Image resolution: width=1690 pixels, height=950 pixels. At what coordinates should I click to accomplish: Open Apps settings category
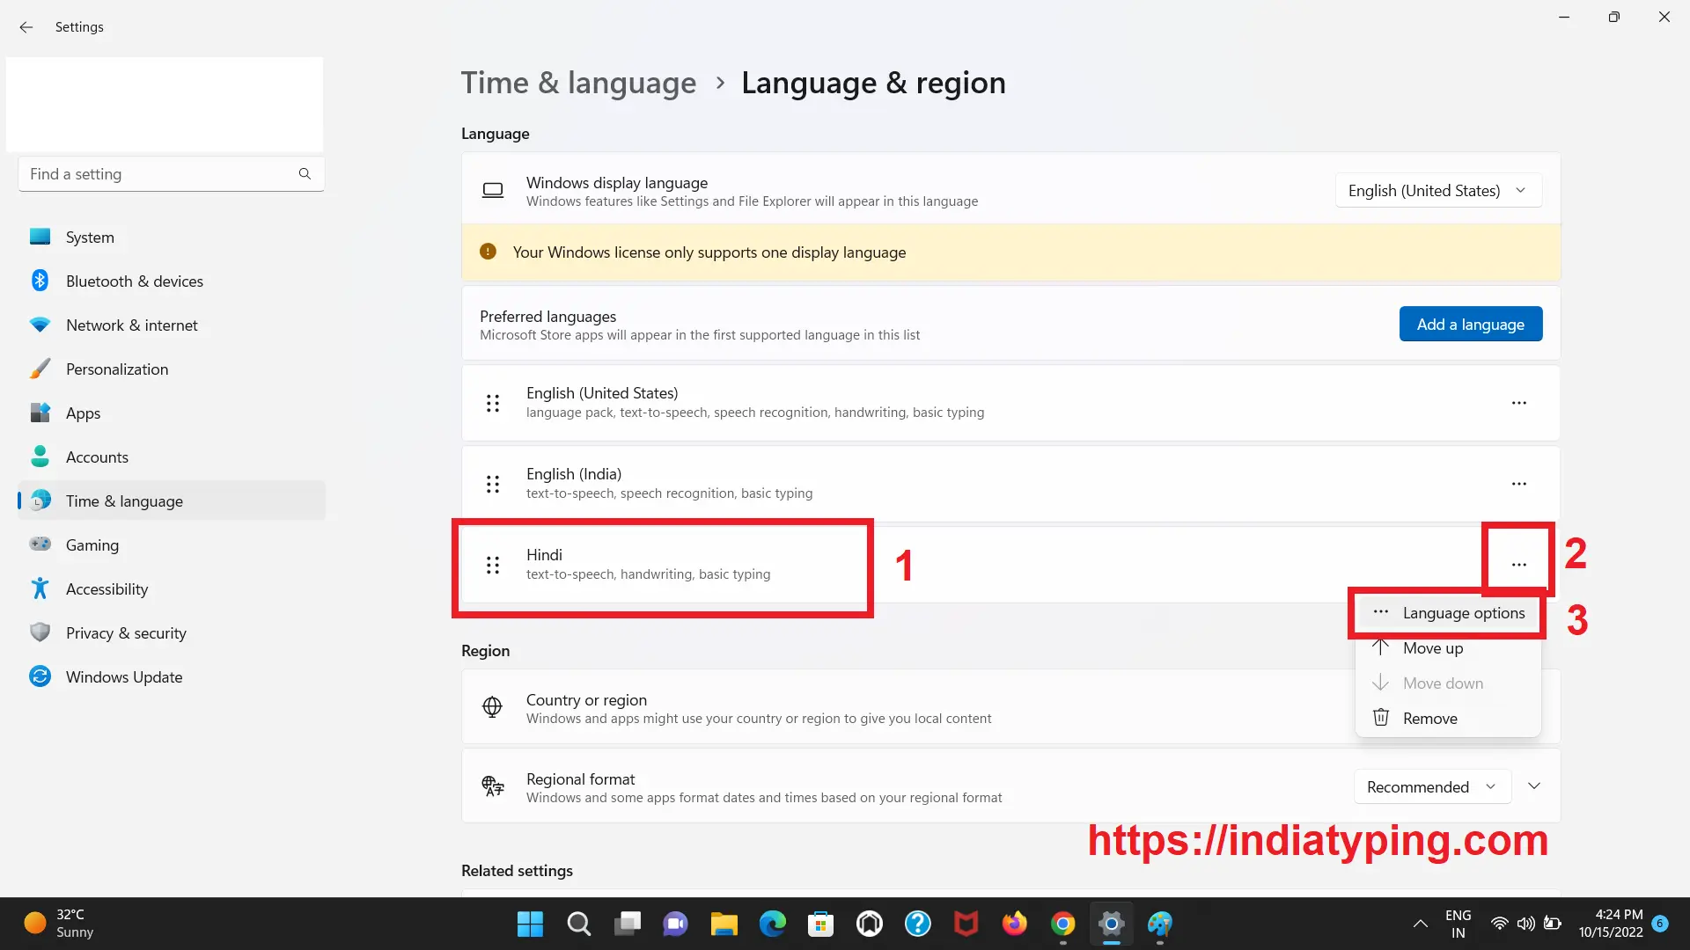172,413
